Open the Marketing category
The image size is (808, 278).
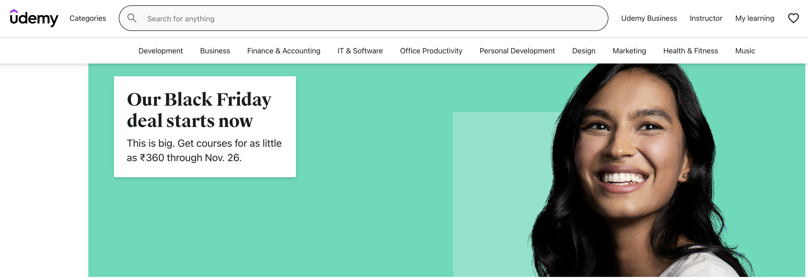coord(629,51)
